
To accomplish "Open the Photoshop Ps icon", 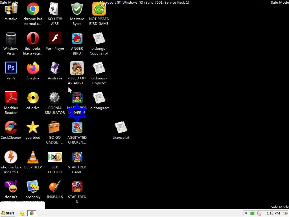I will click(x=11, y=68).
